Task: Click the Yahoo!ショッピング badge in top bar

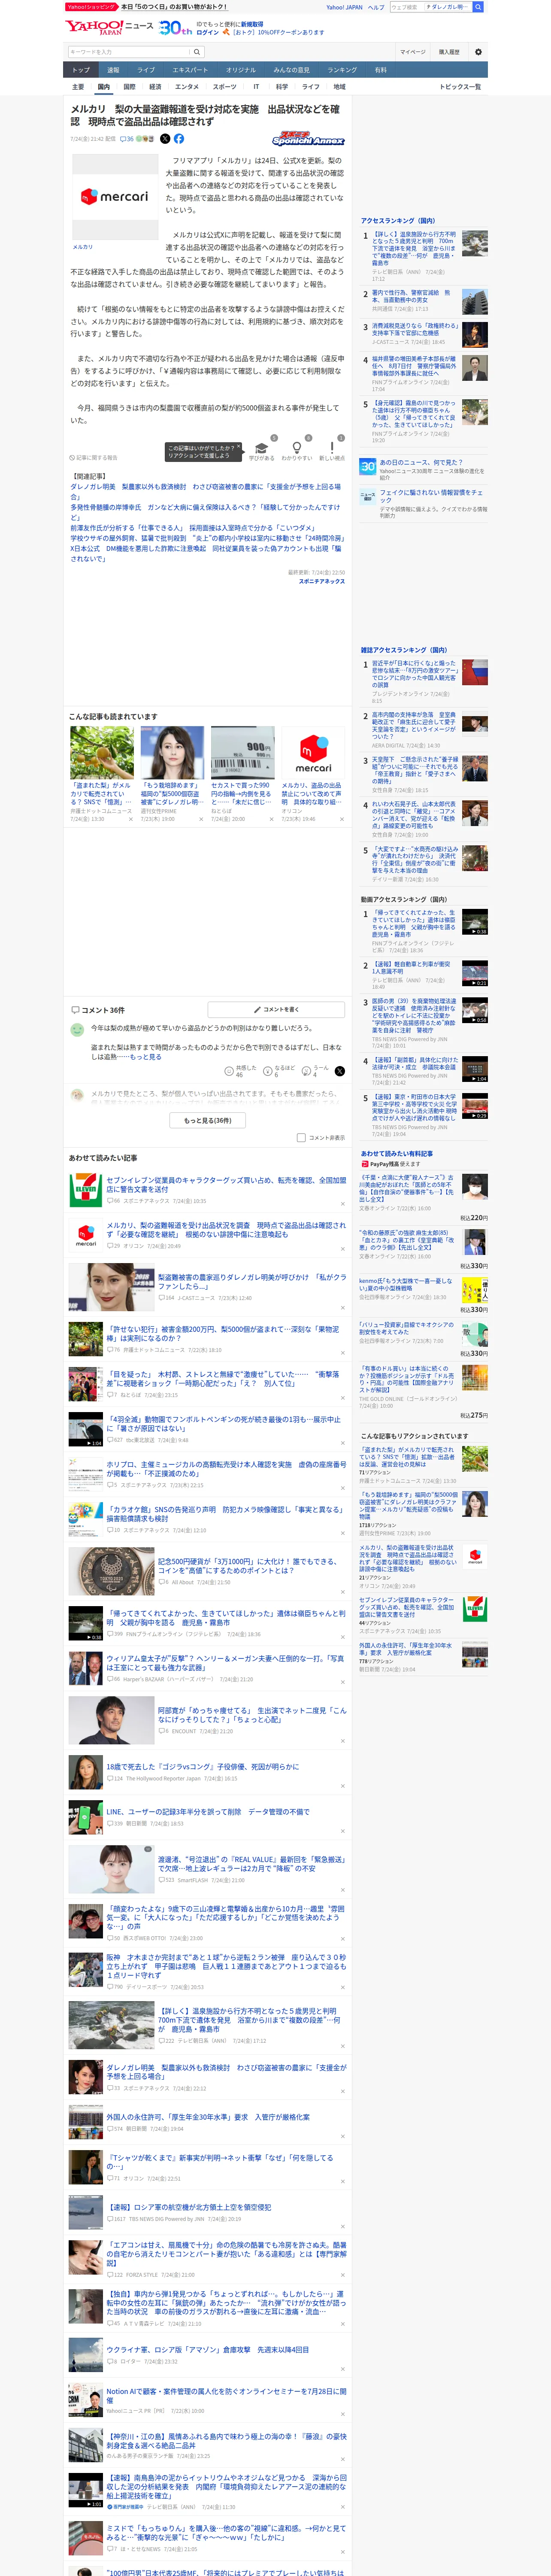Action: coord(91,6)
